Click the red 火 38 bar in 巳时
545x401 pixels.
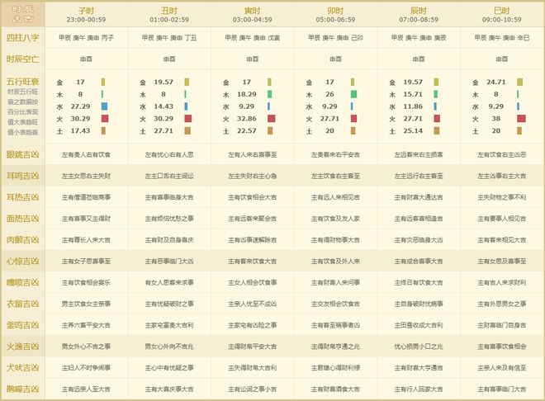521,118
